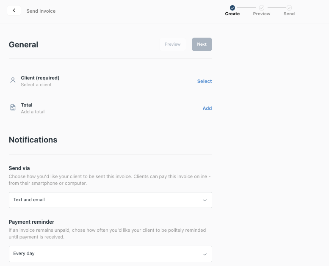Click the Create step checkmark circle

[x=232, y=8]
